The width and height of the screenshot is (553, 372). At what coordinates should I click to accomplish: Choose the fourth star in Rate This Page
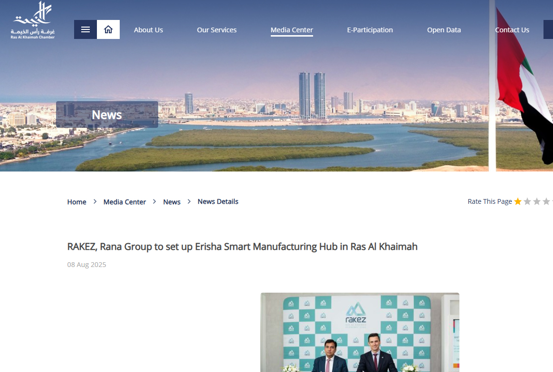tap(546, 201)
